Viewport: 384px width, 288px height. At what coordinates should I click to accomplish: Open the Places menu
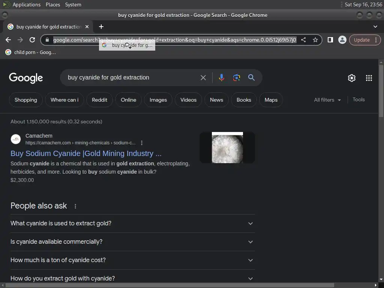[52, 4]
